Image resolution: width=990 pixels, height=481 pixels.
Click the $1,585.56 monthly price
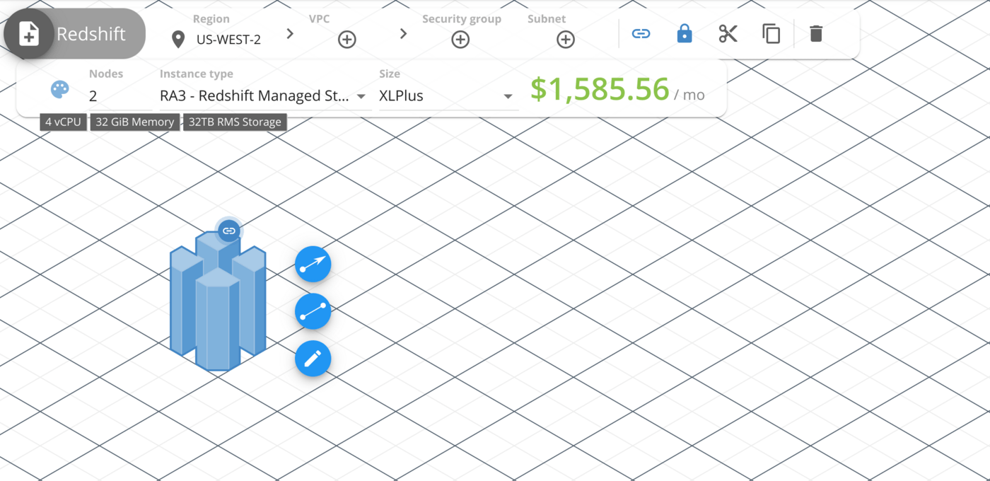coord(600,90)
